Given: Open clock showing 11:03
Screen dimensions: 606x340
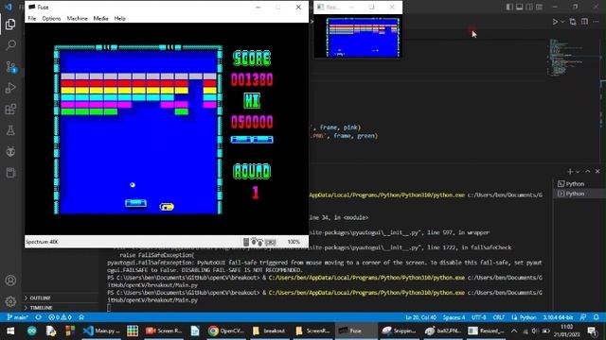Looking at the screenshot, I should 566,331.
